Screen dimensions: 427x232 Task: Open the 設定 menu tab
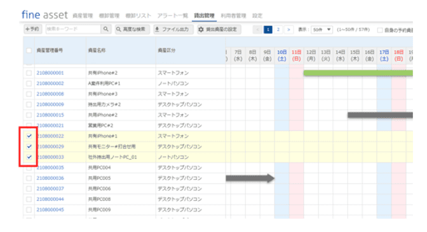(257, 16)
